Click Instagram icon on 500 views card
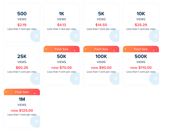 [x=36, y=36]
